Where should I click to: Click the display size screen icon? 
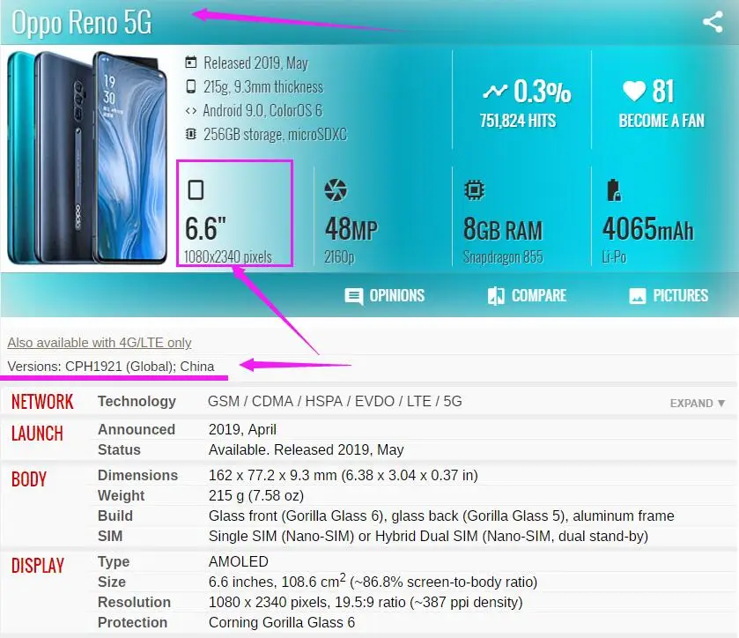click(196, 190)
